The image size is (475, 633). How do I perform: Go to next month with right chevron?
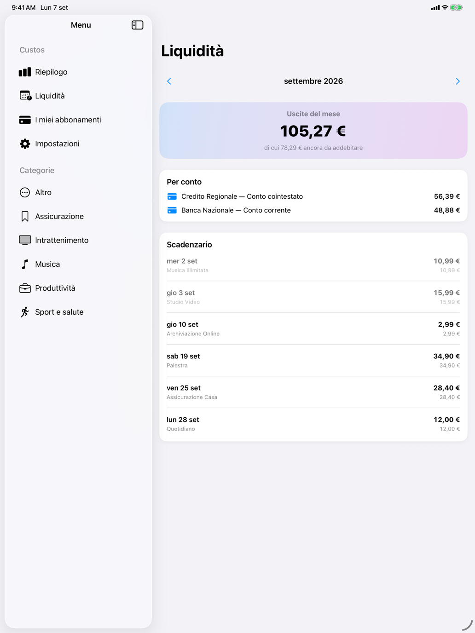[458, 81]
